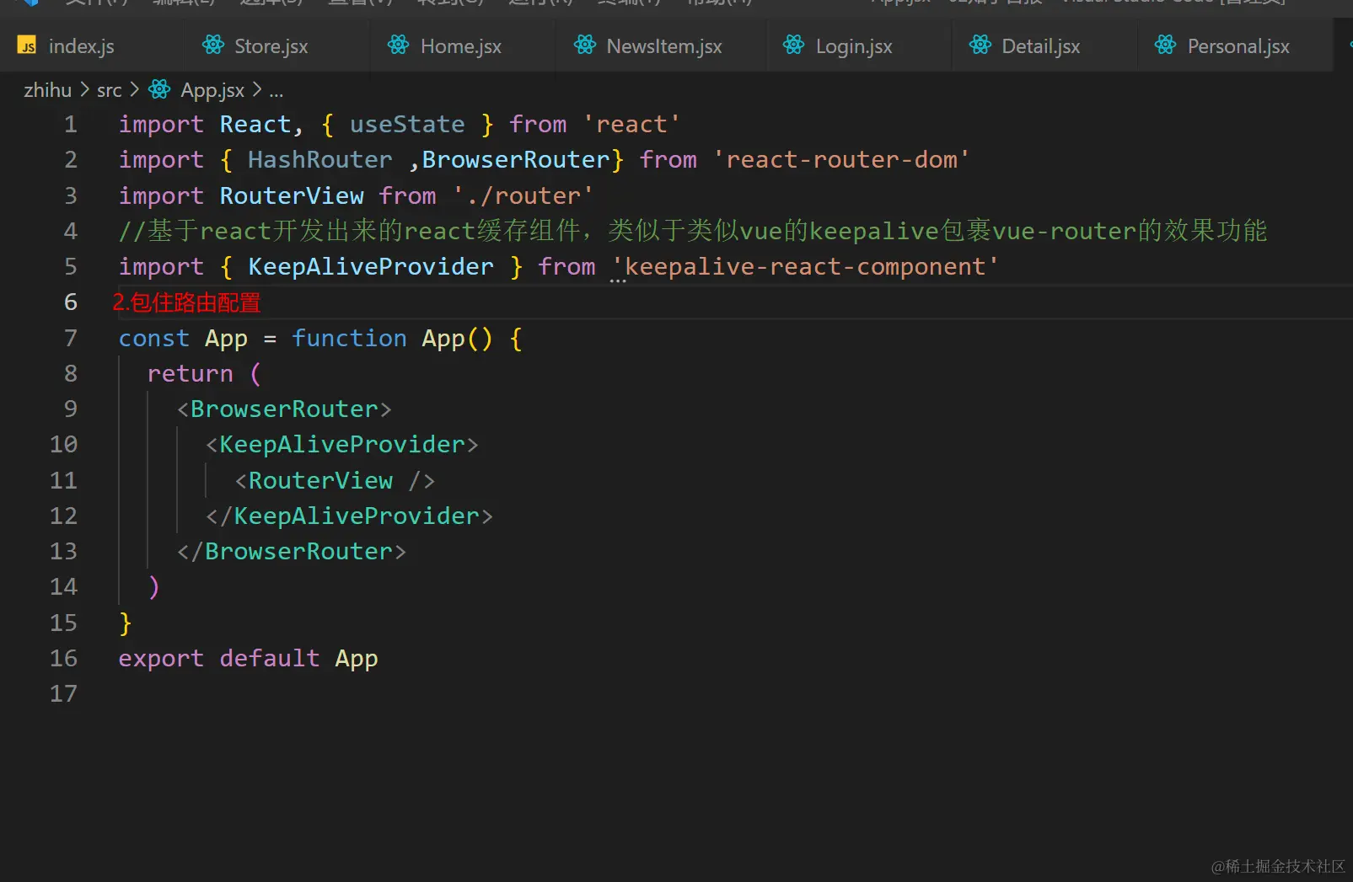Click line number 7 in the gutter

click(71, 338)
